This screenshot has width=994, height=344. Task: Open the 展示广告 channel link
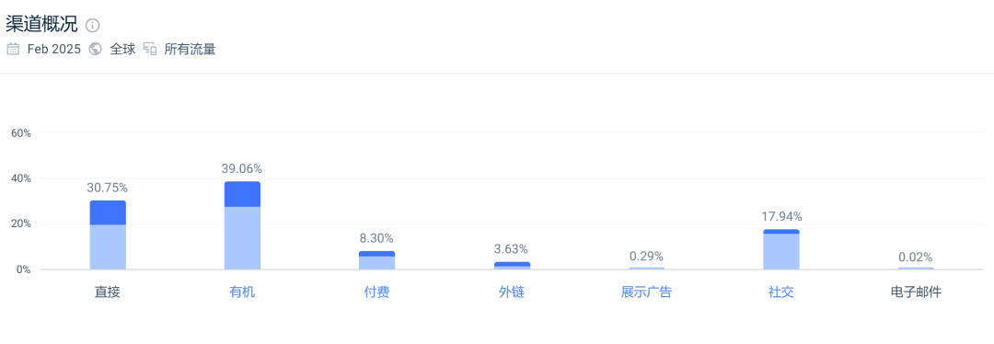(647, 292)
